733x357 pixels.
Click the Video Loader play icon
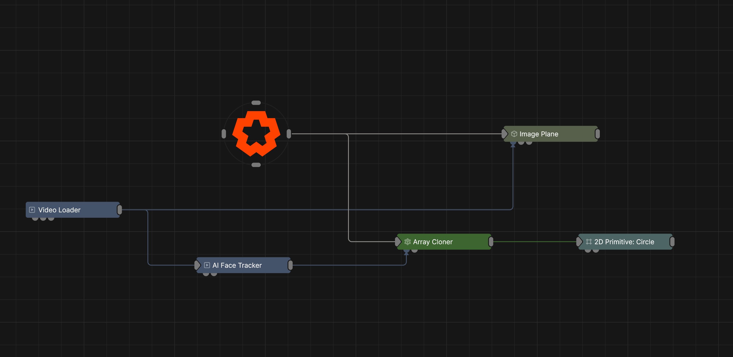32,210
